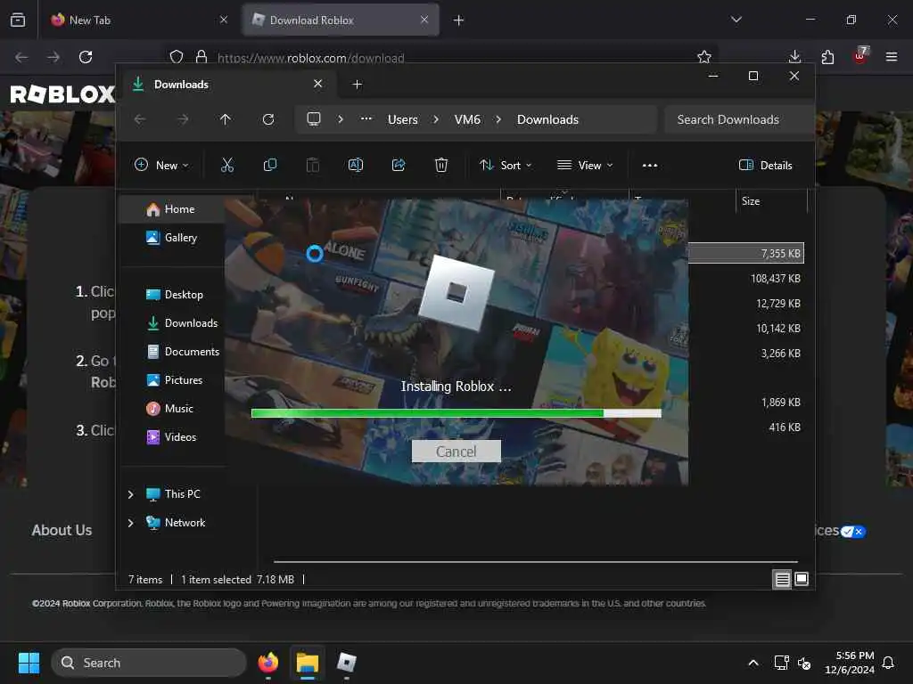The height and width of the screenshot is (684, 913).
Task: Open the New item dropdown
Action: (x=162, y=165)
